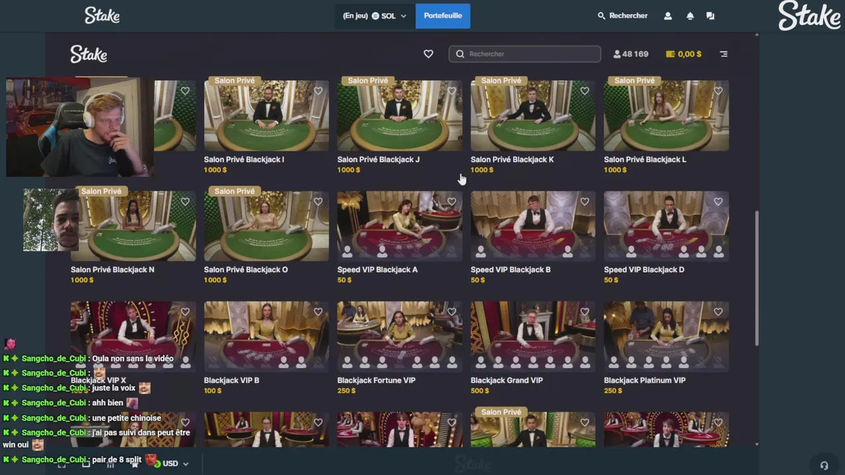The width and height of the screenshot is (845, 475).
Task: Toggle heart on Blackjack Grand VIP
Action: click(585, 312)
